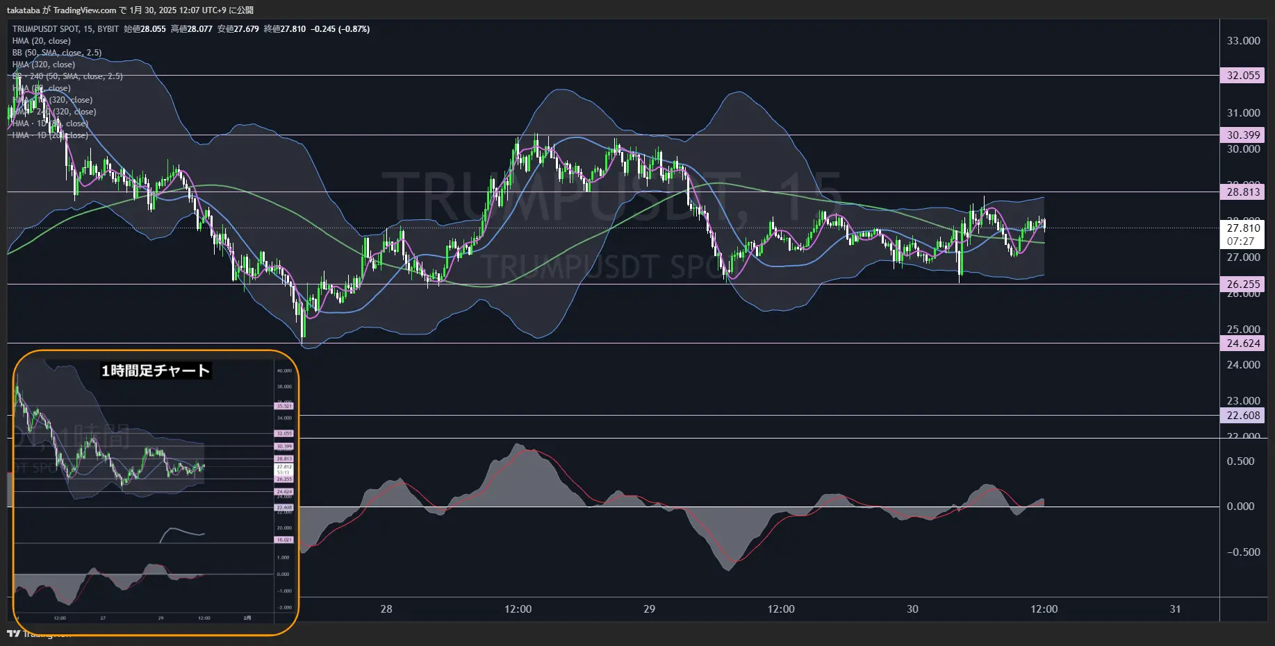Viewport: 1275px width, 646px height.
Task: Click the 31.000 price axis tick
Action: pyautogui.click(x=1243, y=113)
